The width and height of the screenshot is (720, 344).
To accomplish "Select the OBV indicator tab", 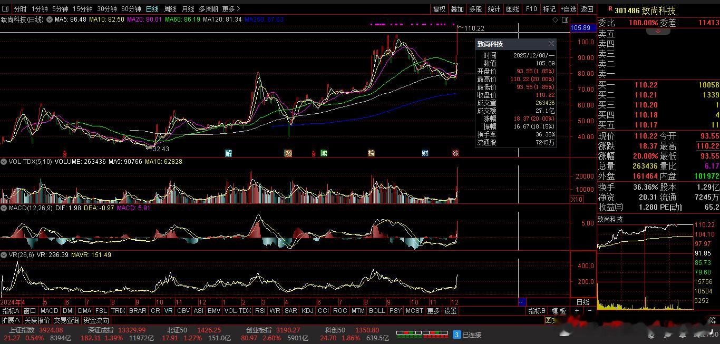I will click(183, 311).
